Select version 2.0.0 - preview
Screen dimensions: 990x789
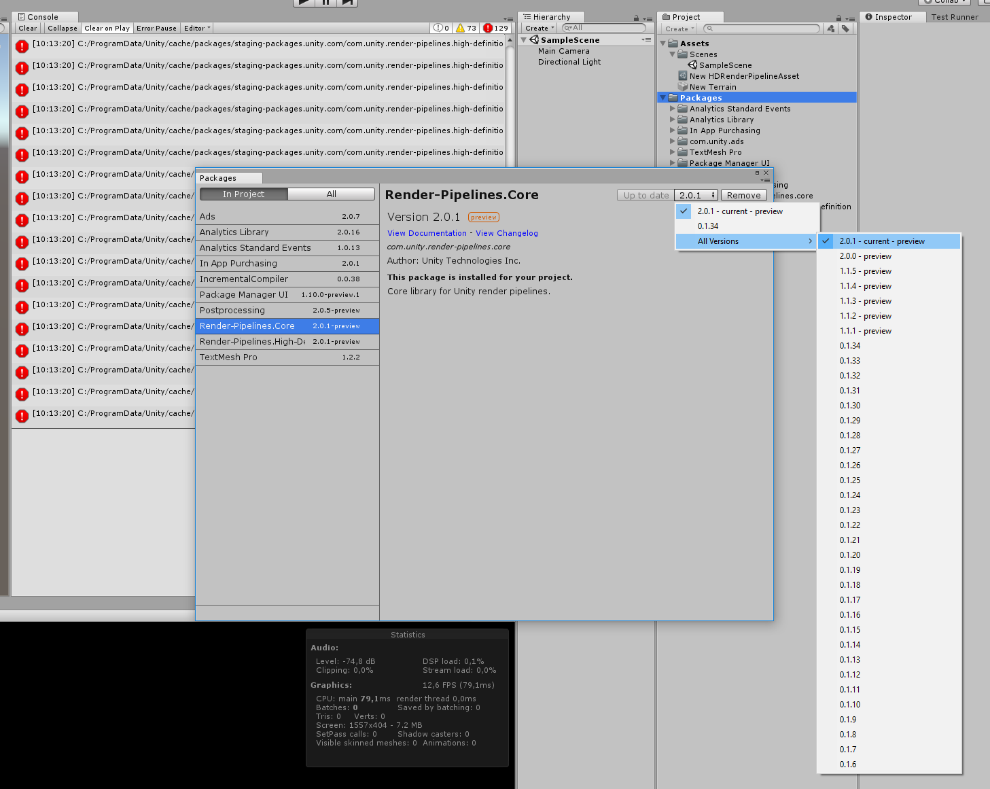889,256
